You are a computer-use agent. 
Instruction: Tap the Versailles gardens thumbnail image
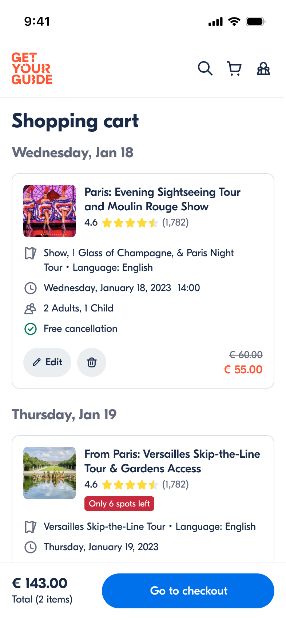tap(49, 473)
